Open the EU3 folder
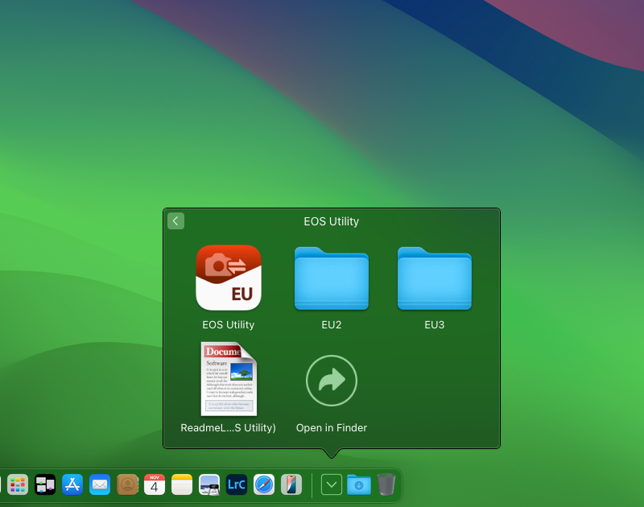This screenshot has height=507, width=644. click(x=435, y=278)
